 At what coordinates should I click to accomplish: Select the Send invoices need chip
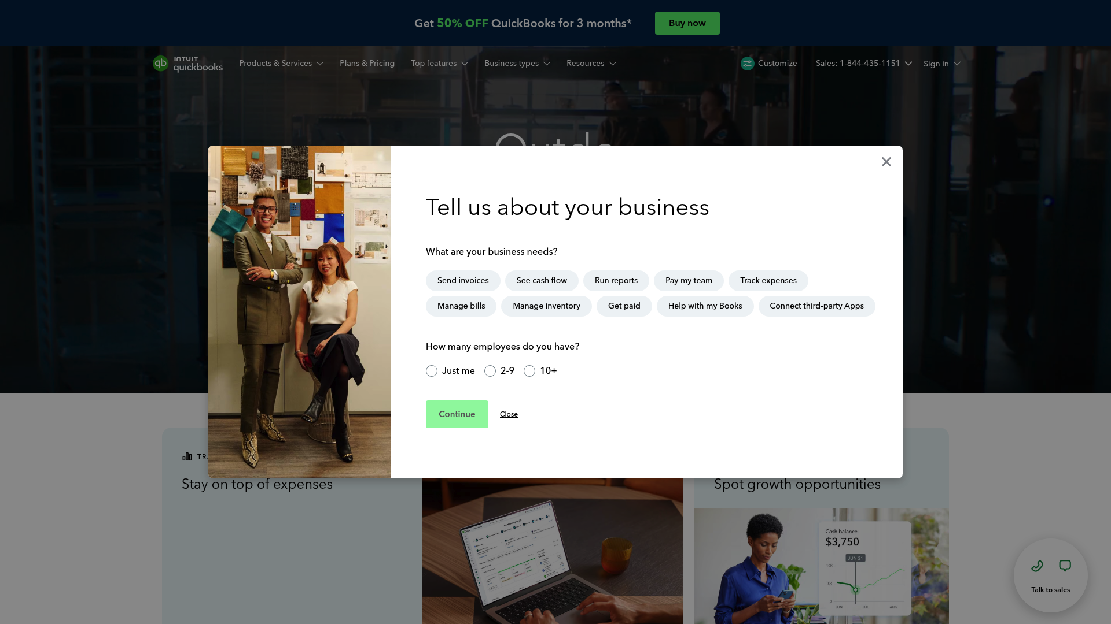(x=463, y=280)
